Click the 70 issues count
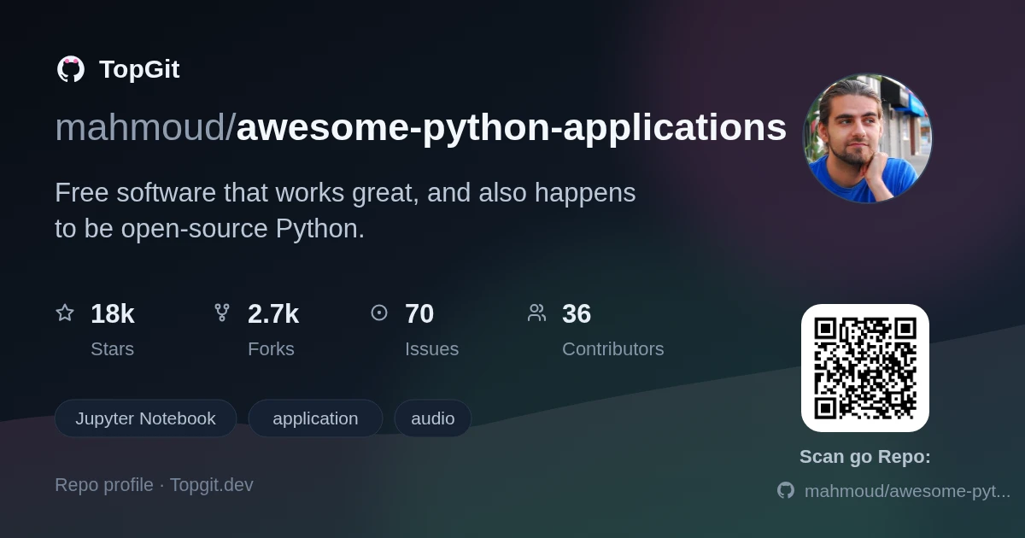The height and width of the screenshot is (538, 1025). [419, 314]
